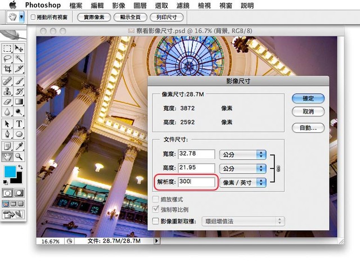360x262 pixels.
Task: Select the Magic Wand tool
Action: click(19, 58)
